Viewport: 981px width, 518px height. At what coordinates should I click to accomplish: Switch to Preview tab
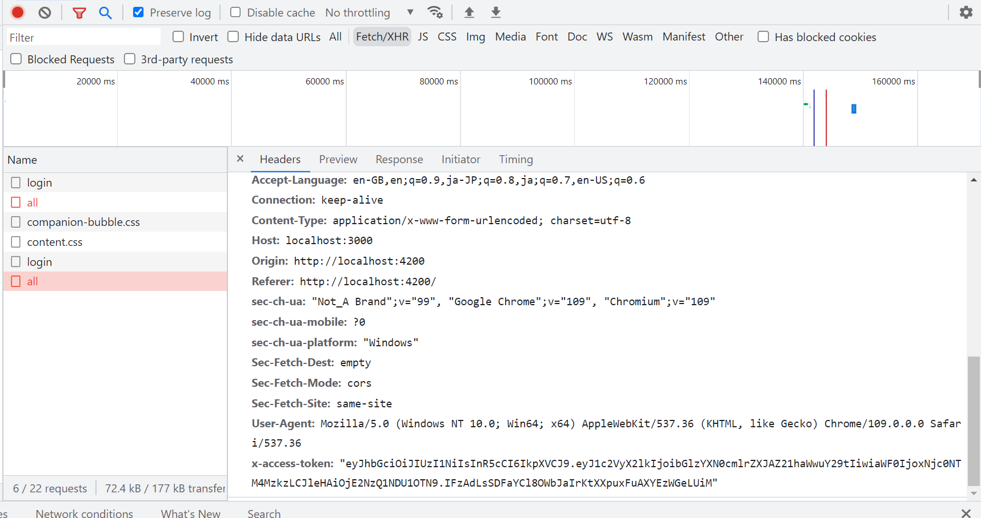(338, 159)
